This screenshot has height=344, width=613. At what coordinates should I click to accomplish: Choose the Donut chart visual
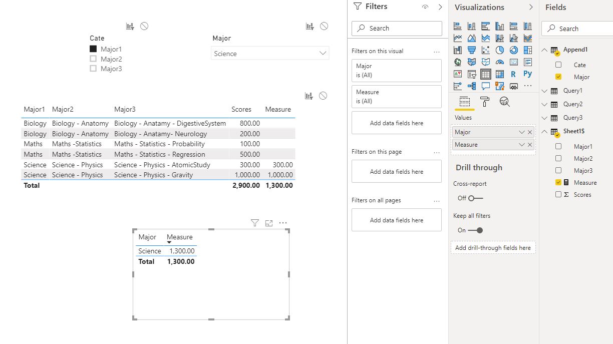513,50
